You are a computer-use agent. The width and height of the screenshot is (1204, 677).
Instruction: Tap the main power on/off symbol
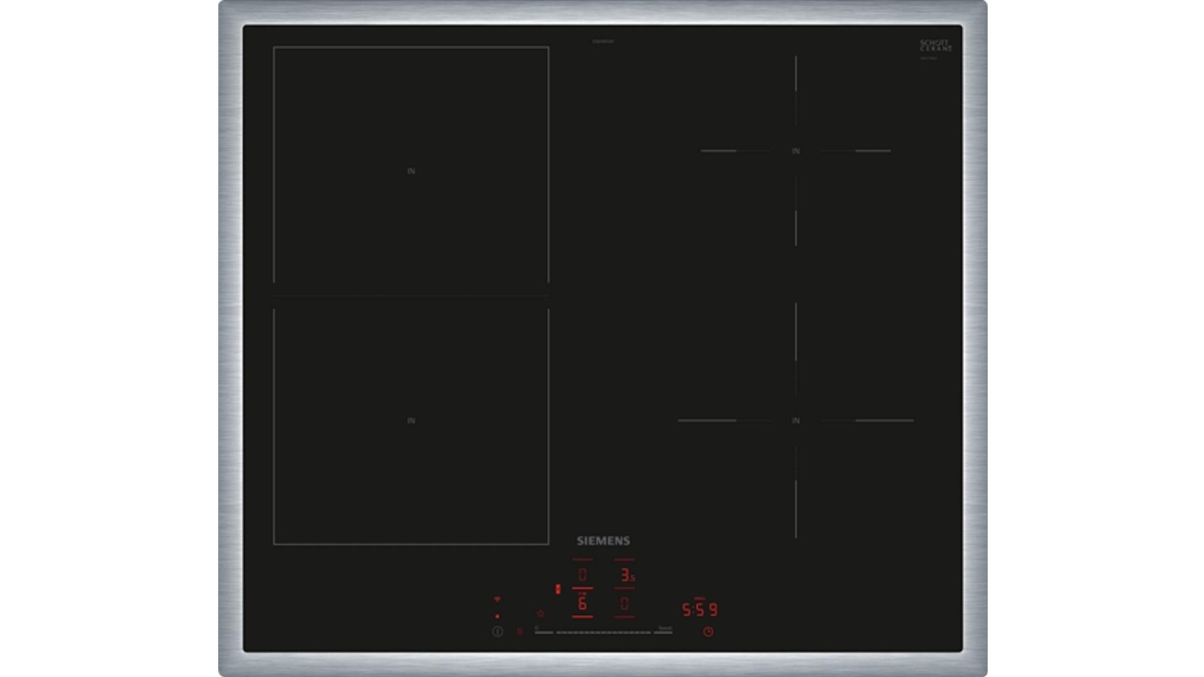pyautogui.click(x=497, y=632)
